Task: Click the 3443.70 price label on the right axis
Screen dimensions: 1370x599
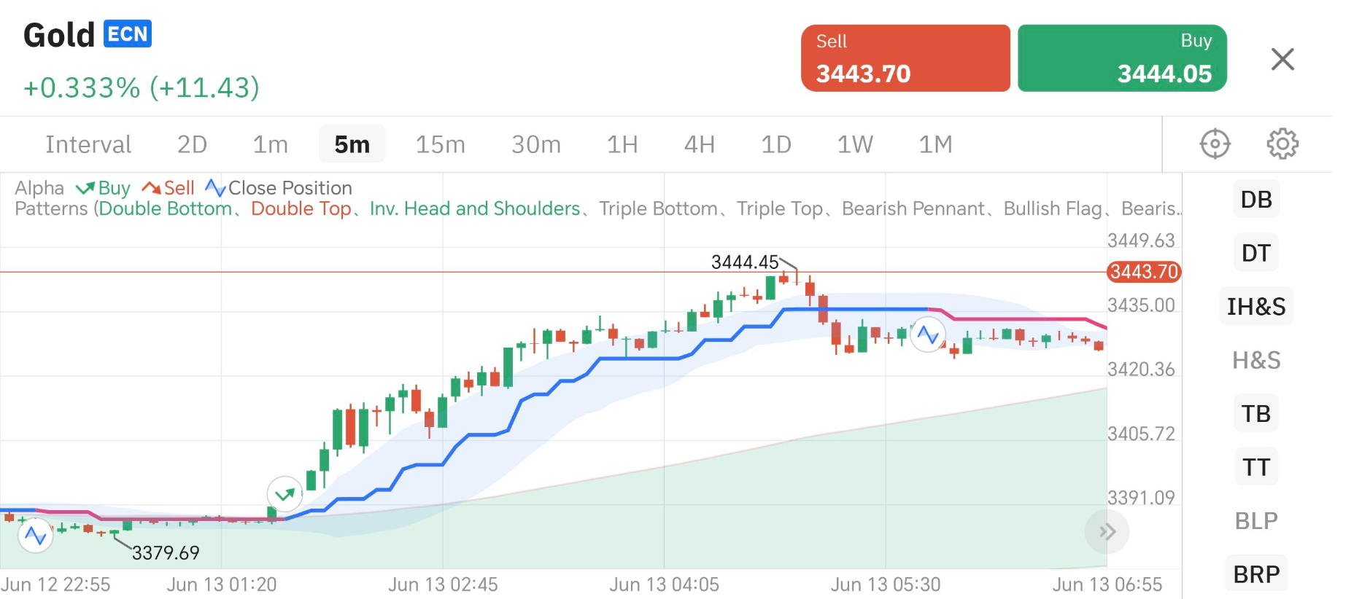Action: coord(1143,273)
